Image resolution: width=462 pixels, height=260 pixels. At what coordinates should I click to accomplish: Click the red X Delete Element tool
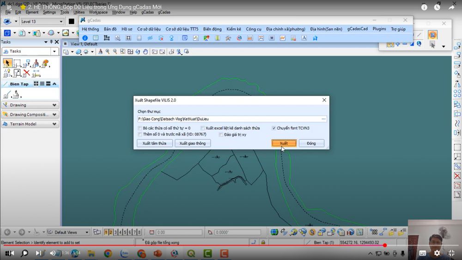pyautogui.click(x=26, y=73)
